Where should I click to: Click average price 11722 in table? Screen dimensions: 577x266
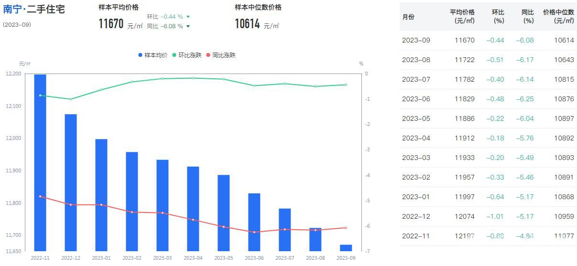465,60
